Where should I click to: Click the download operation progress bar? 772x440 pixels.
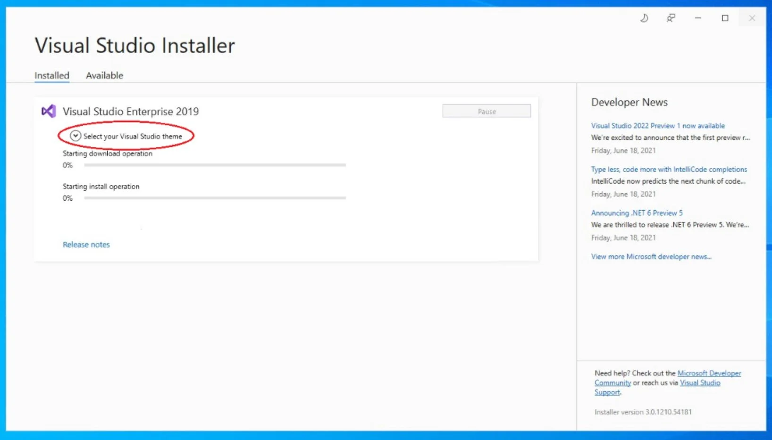coord(215,165)
